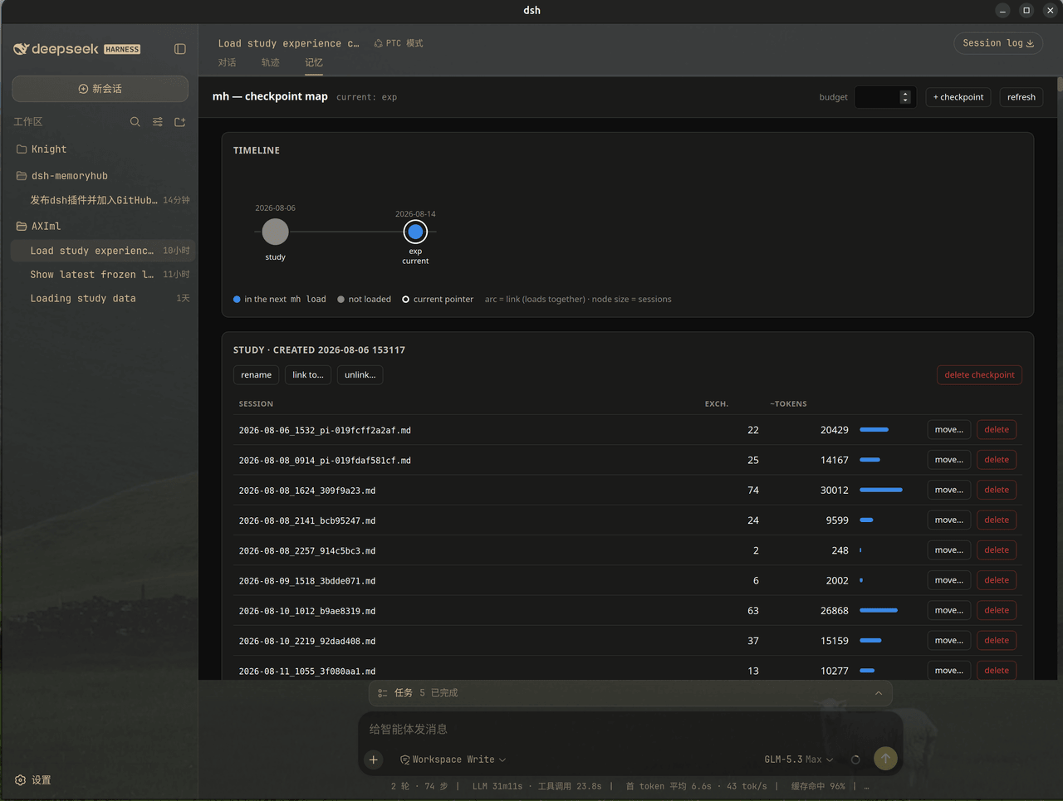1063x801 pixels.
Task: Open conversation Load study experienc…
Action: click(x=103, y=251)
